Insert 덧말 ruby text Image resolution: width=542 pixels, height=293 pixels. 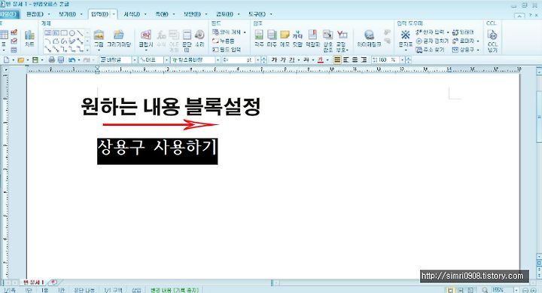(297, 38)
